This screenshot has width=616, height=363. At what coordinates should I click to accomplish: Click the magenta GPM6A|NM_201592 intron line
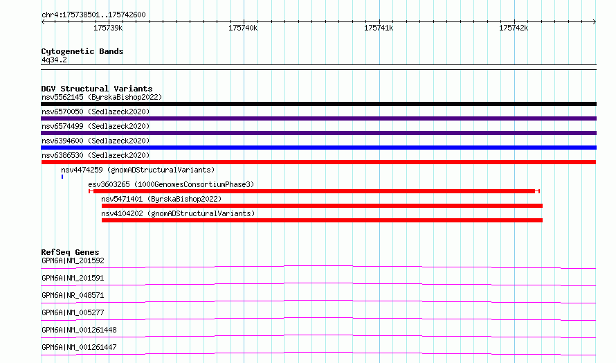tap(318, 266)
